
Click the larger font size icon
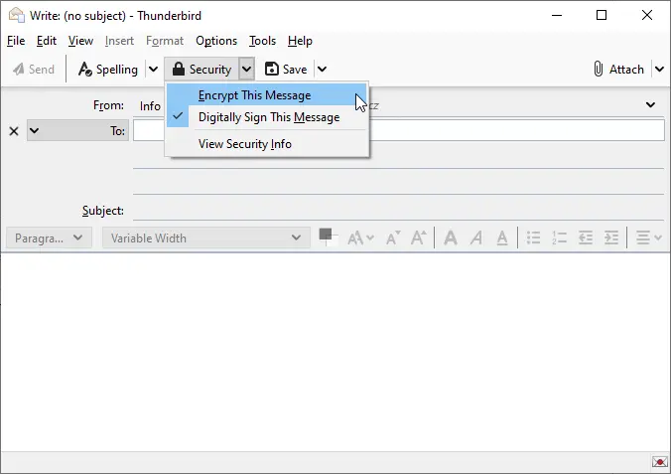[419, 237]
